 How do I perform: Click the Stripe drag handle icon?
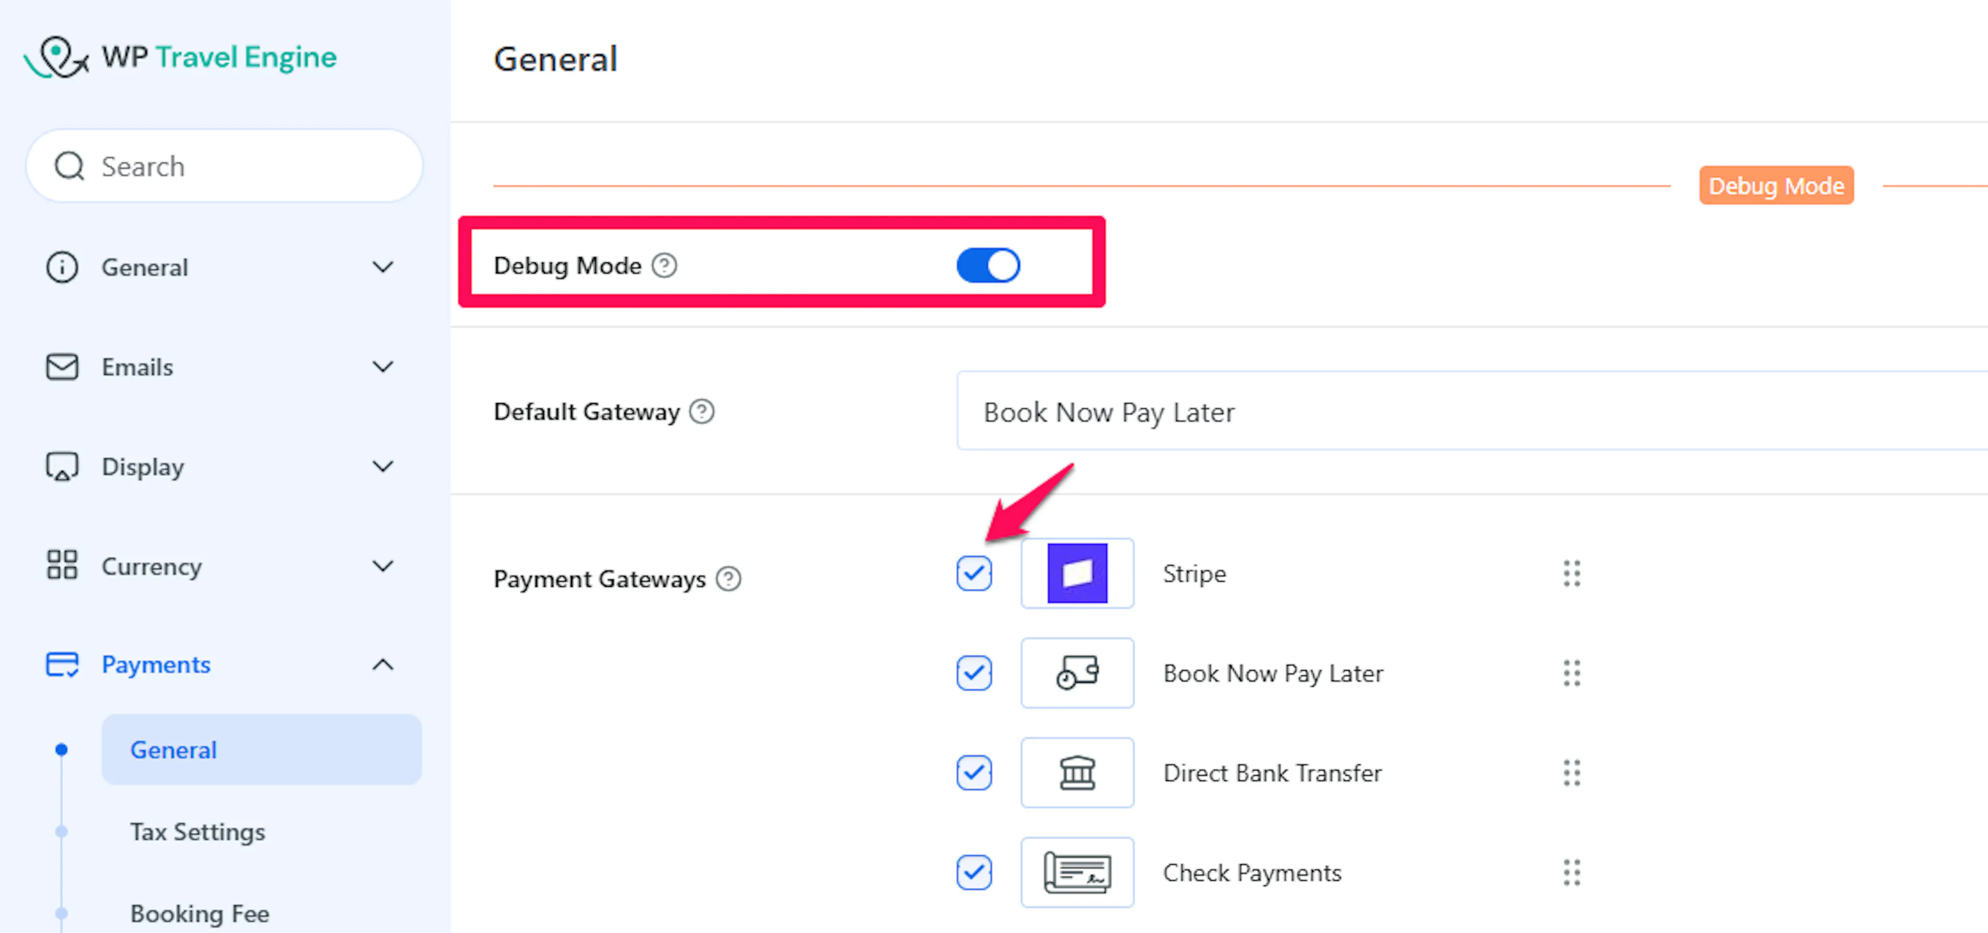pyautogui.click(x=1571, y=573)
